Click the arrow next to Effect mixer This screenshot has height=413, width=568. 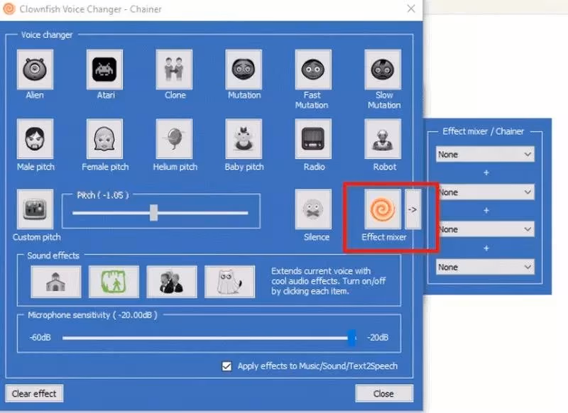414,209
